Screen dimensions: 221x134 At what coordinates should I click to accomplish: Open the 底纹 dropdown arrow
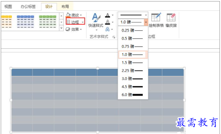click(81, 15)
